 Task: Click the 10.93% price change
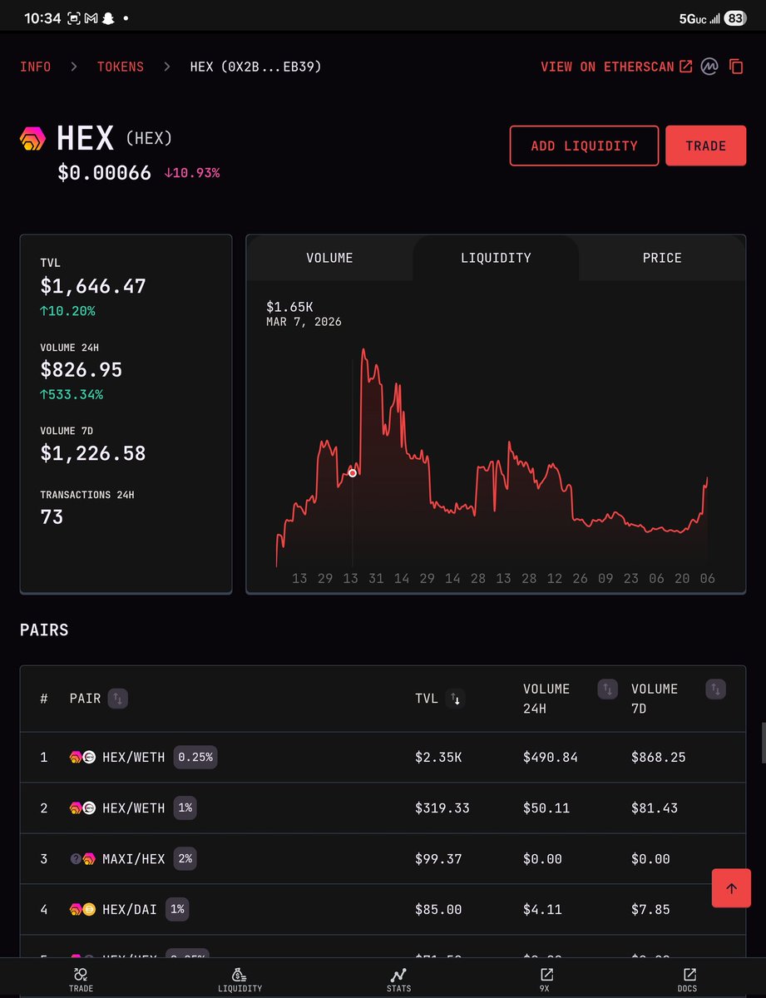(x=192, y=173)
